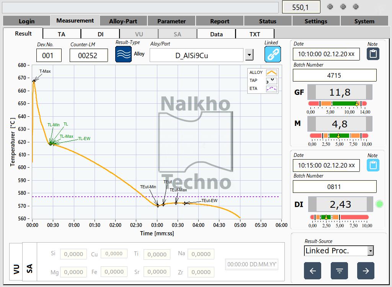This screenshot has height=287, width=392.
Task: Open the Login menu tab
Action: (26, 21)
